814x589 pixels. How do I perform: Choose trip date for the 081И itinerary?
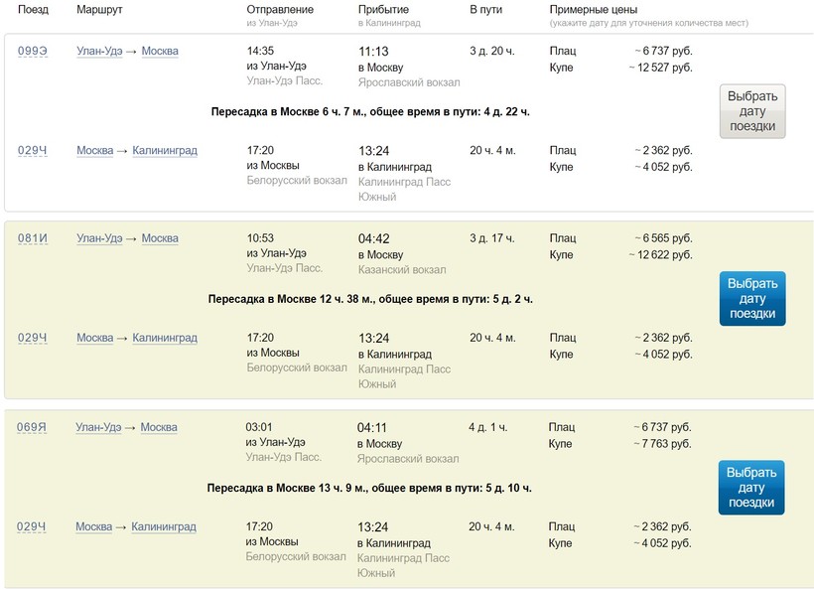(752, 298)
